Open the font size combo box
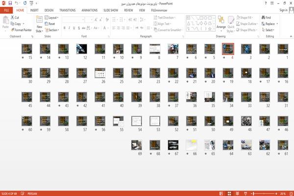The height and width of the screenshot is (196, 294). [89, 20]
